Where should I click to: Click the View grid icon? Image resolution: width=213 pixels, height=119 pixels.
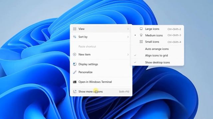click(x=75, y=29)
